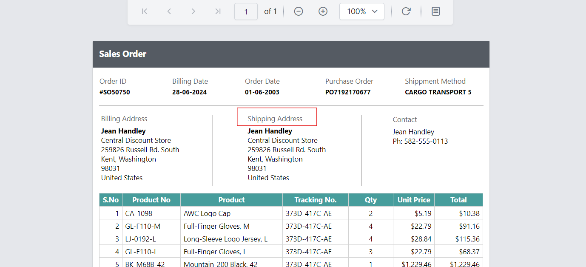Expand the 100% zoom selector
Viewport: 586px width, 267px height.
pos(362,11)
